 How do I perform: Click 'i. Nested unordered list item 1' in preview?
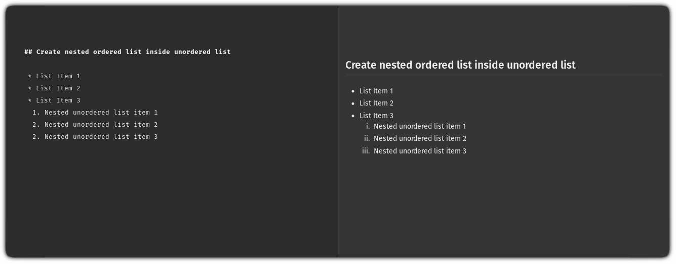click(x=416, y=126)
